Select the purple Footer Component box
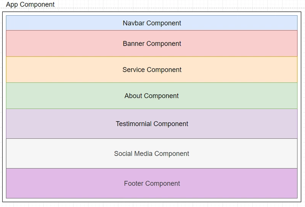 [152, 183]
